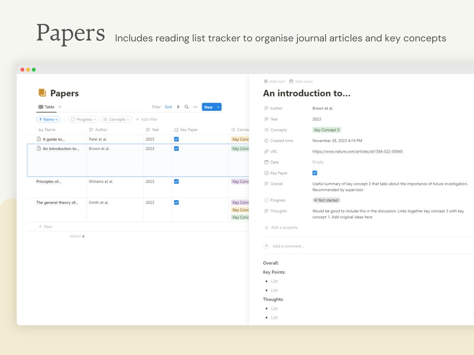Viewport: 474px width, 355px height.
Task: Open the ••• database options menu
Action: coord(195,107)
